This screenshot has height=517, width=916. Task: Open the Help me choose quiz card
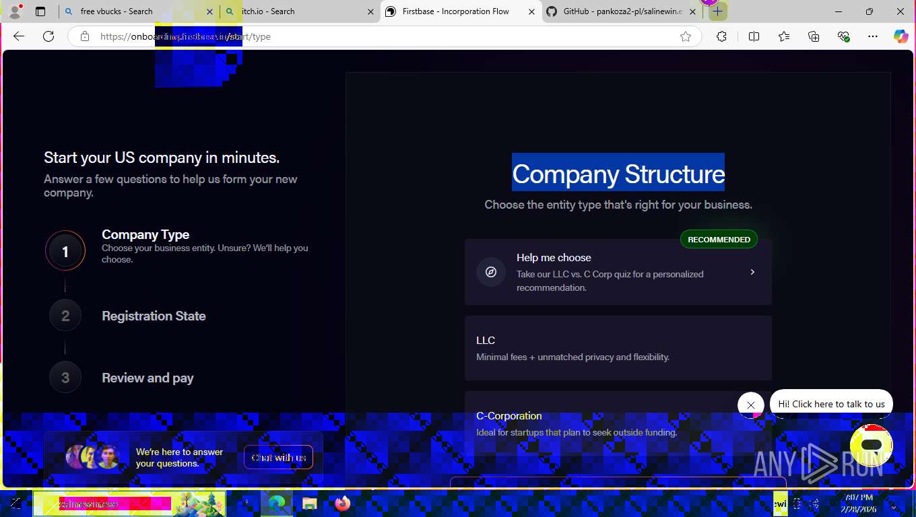tap(618, 272)
